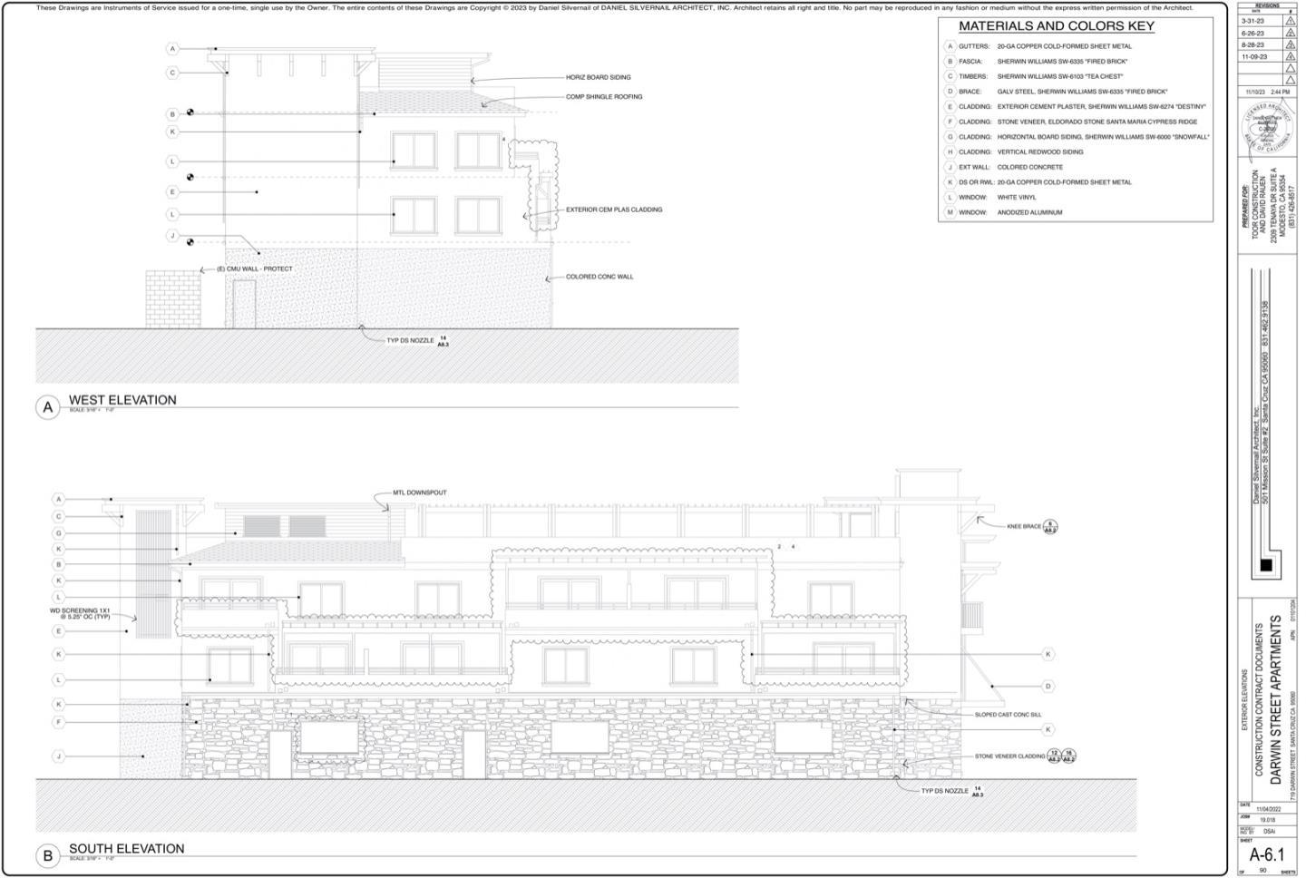Click the circled B marker beside South Elevation

(48, 855)
